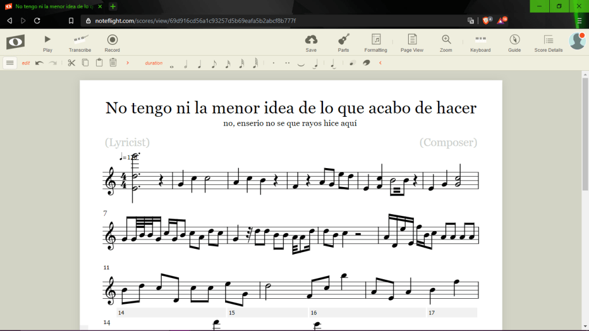
Task: Click the scissors cut icon
Action: (x=71, y=63)
